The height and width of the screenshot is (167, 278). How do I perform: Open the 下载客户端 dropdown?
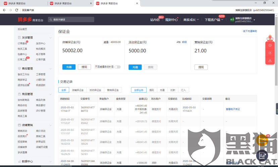click(x=214, y=20)
